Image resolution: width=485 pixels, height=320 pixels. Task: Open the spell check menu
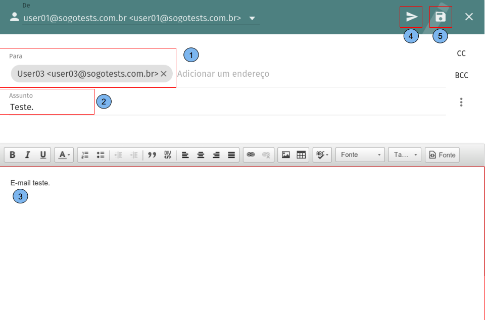(322, 155)
